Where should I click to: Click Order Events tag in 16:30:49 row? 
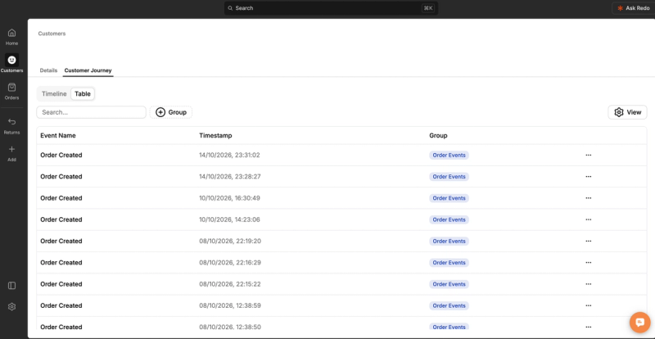click(449, 198)
